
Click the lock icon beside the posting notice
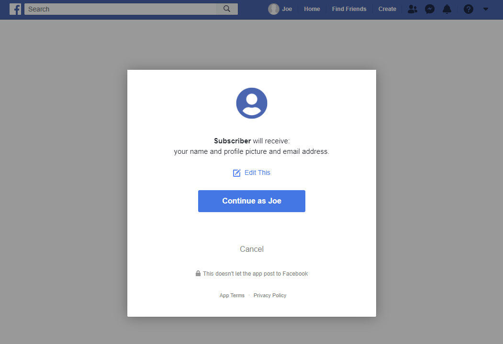click(x=198, y=274)
